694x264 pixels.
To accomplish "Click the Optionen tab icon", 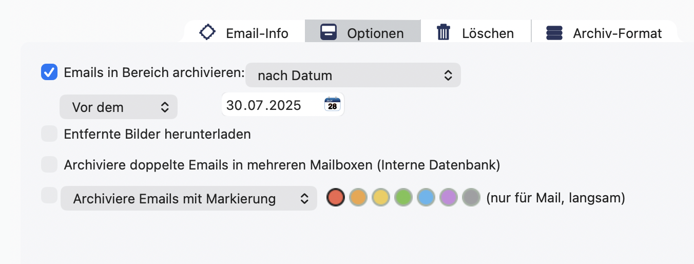I will click(x=329, y=32).
